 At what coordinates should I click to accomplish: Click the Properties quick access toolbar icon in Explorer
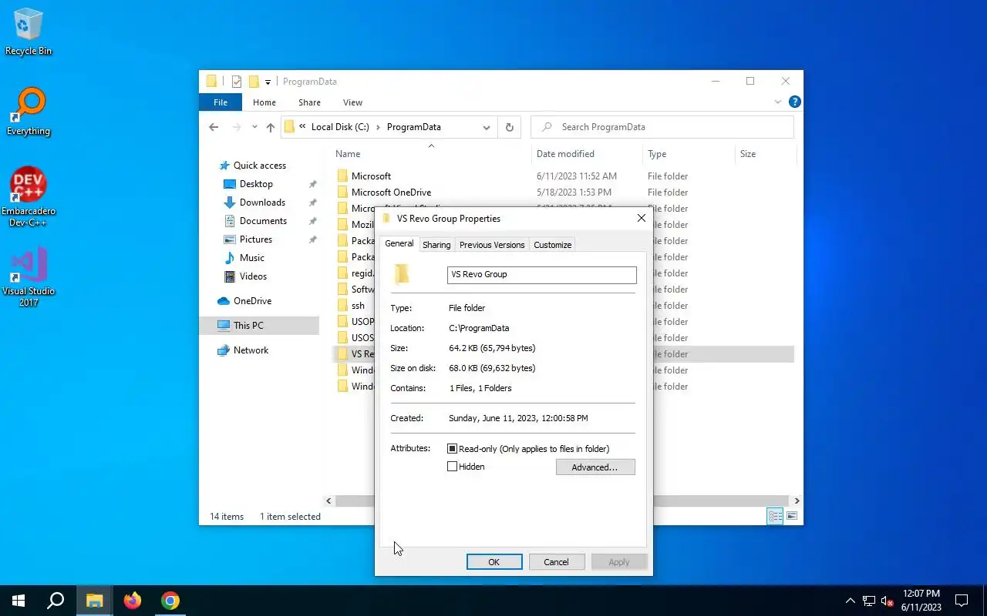(x=237, y=82)
